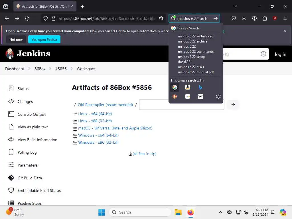
Task: Click the Jenkins logo
Action: pyautogui.click(x=28, y=54)
